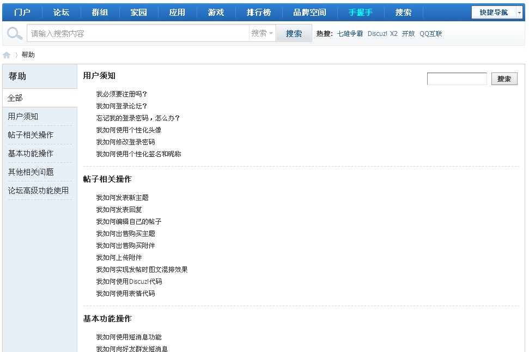Open hot search link QQ互联
529x352 pixels.
(431, 34)
